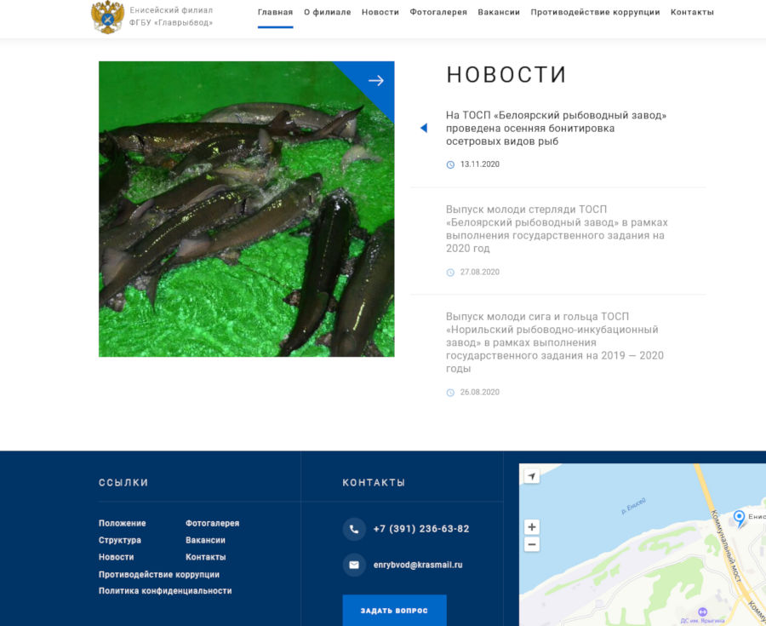
Task: Zoom in the map with plus button
Action: tap(531, 527)
